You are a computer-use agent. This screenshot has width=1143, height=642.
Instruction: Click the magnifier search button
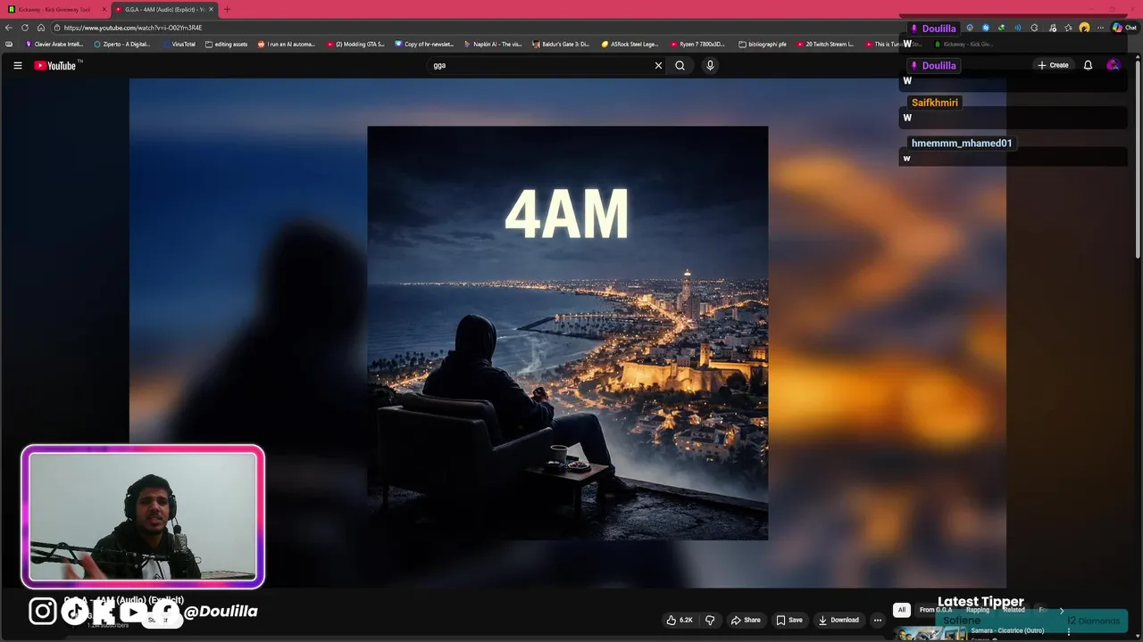click(680, 65)
